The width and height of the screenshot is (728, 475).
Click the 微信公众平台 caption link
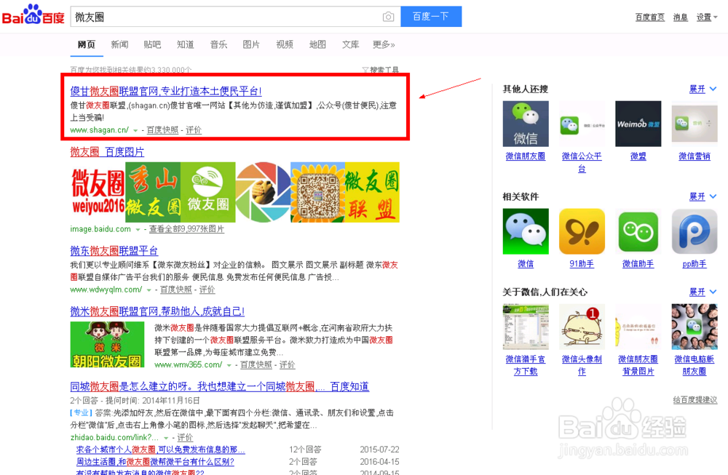pyautogui.click(x=582, y=162)
